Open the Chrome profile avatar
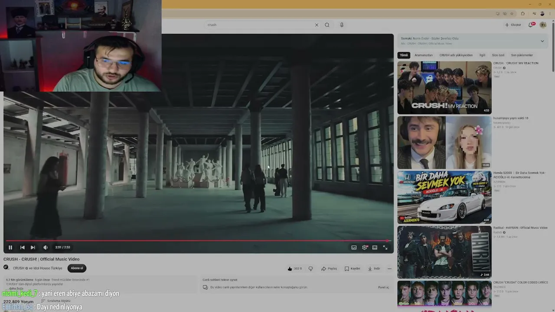 click(x=542, y=14)
